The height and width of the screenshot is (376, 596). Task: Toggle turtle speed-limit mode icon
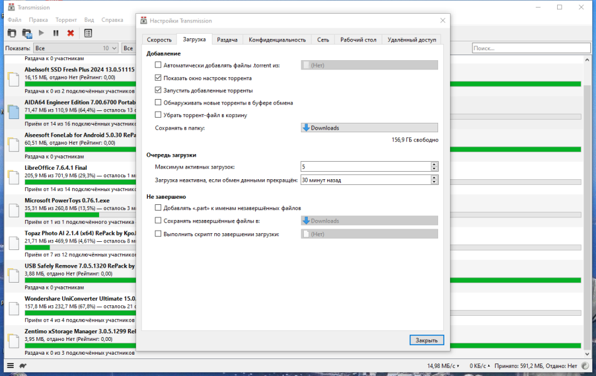(x=23, y=366)
